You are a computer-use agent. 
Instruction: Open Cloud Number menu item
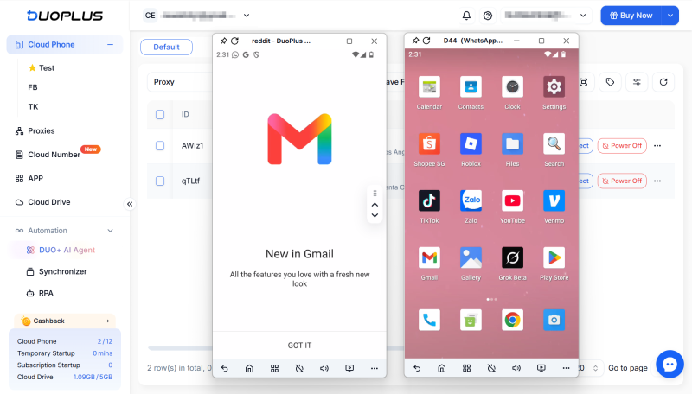(48, 155)
